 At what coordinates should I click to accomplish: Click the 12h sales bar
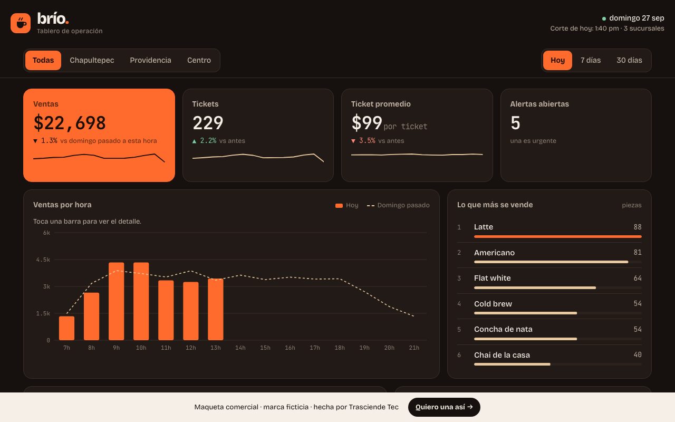[x=191, y=311]
